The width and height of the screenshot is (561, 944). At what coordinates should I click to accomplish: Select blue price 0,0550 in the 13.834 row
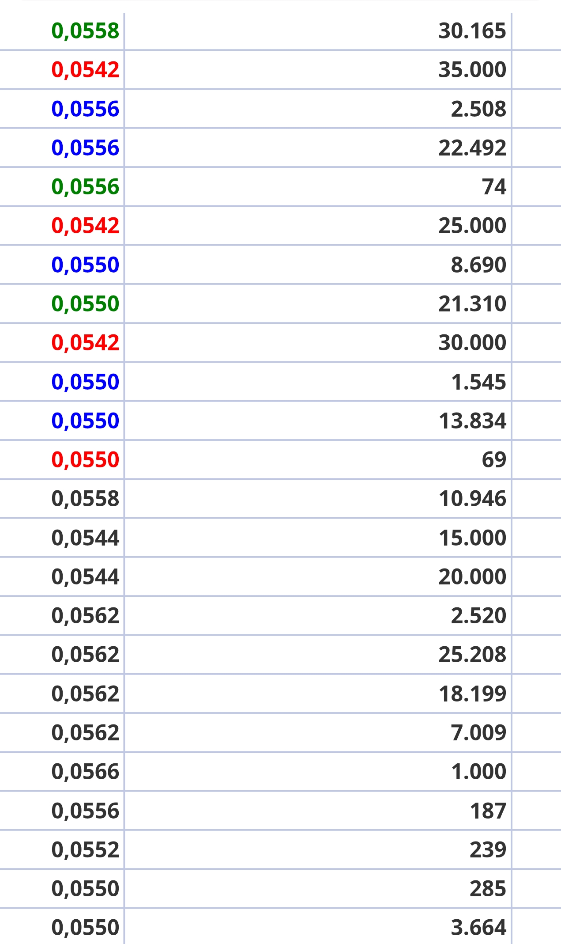pos(85,421)
